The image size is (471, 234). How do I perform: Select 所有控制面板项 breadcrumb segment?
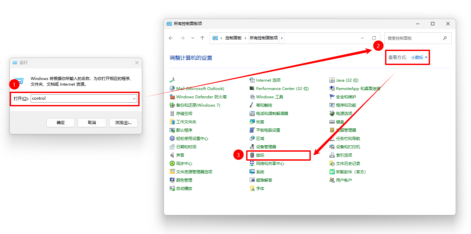coord(264,38)
